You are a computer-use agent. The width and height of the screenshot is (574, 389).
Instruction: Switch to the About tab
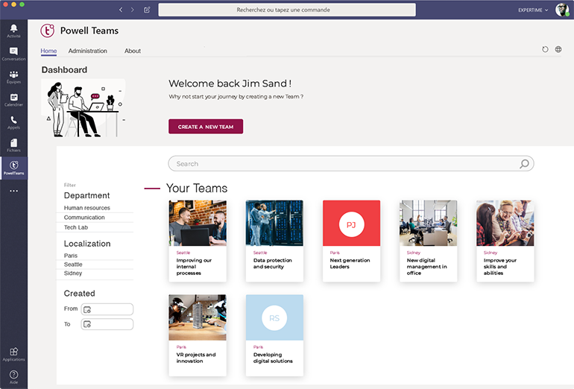[x=133, y=51]
